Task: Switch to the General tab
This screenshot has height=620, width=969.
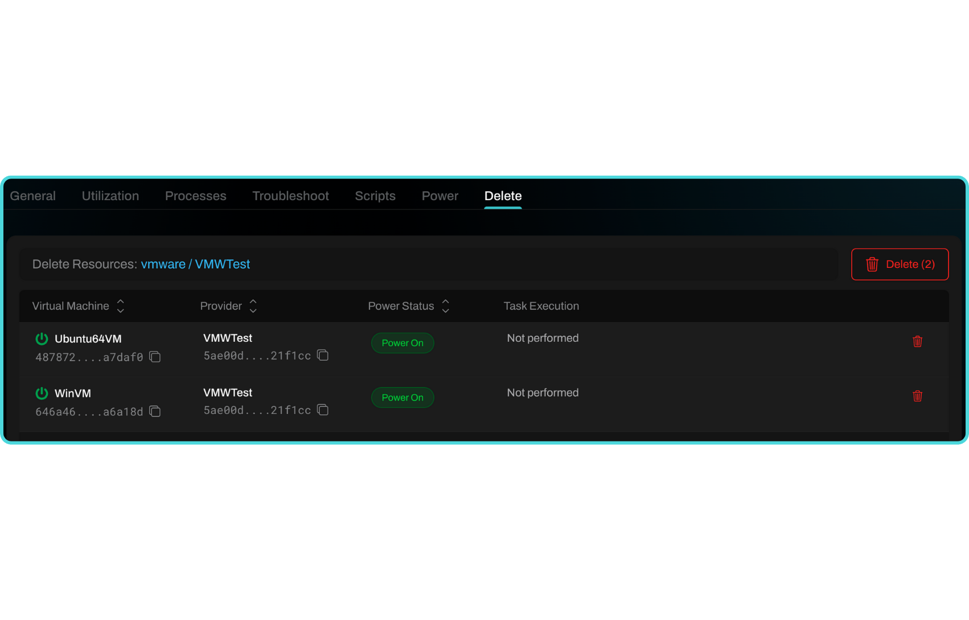Action: (x=33, y=196)
